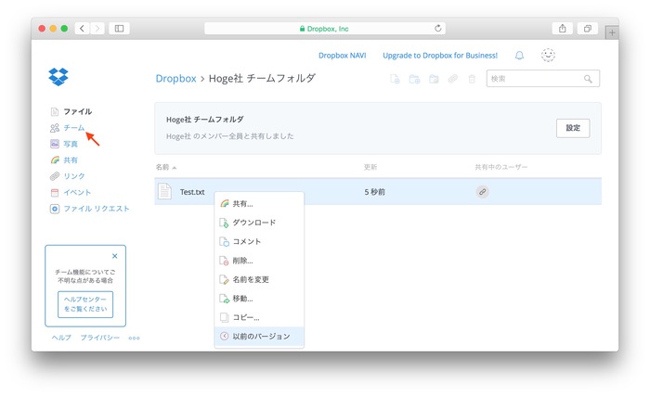Screen dimensions: 650x396
Task: Open notifications via the bell icon
Action: 519,55
